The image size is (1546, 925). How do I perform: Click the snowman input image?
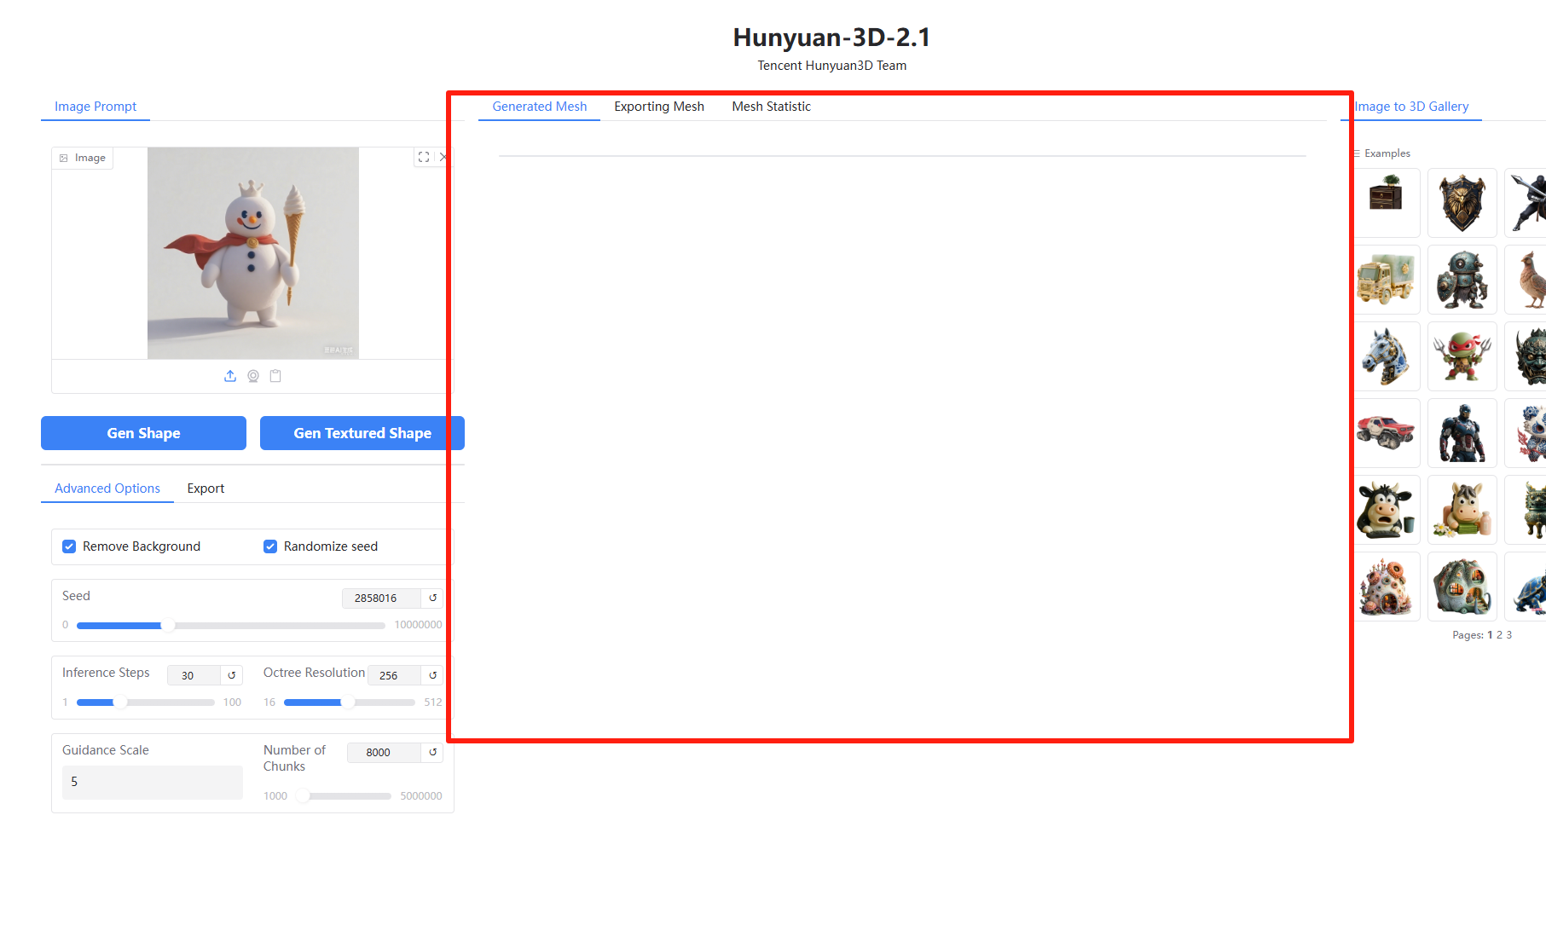253,253
